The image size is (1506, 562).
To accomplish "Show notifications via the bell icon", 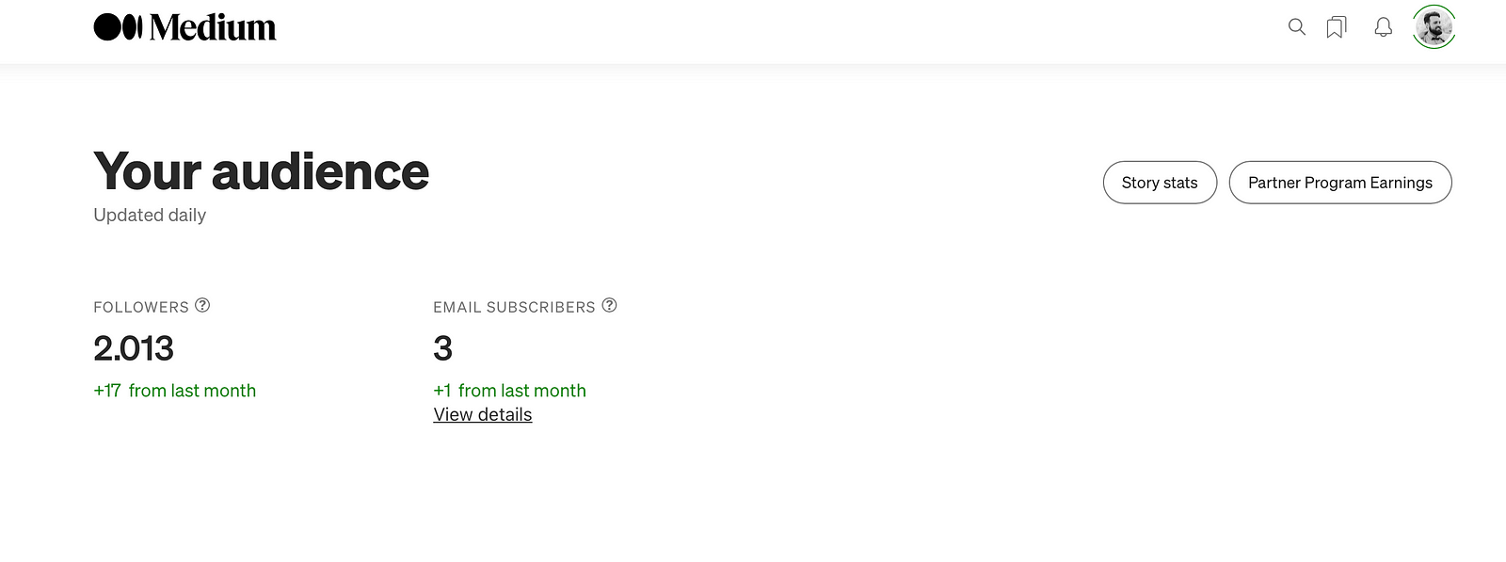I will tap(1383, 27).
